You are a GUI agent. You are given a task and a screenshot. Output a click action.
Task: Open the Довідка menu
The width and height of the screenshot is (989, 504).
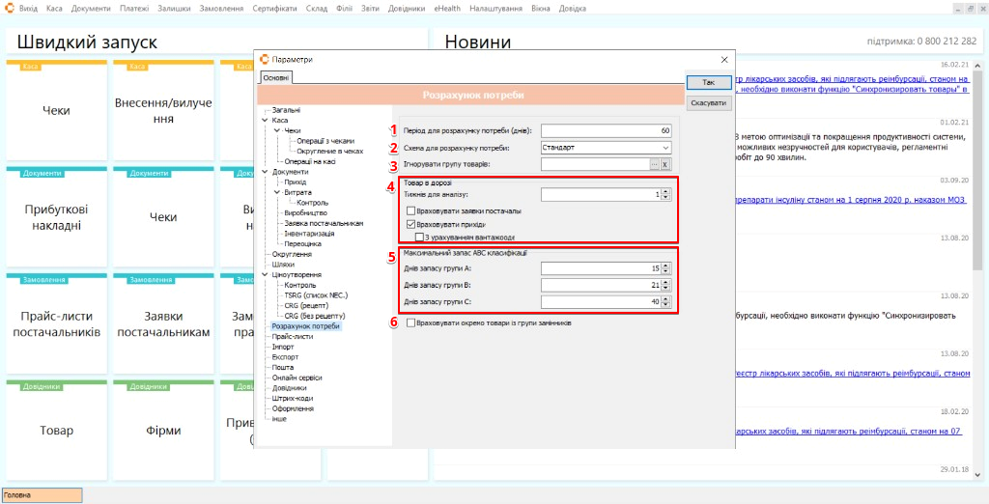tap(572, 9)
